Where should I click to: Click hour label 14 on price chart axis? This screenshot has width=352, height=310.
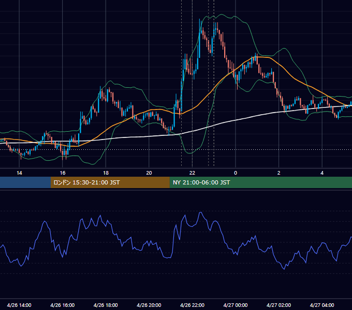click(x=19, y=173)
